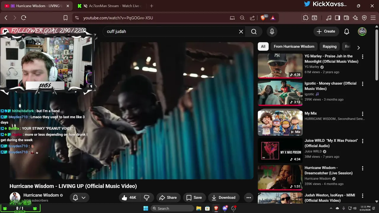
Task: Focus the browser address bar URL
Action: point(118,18)
